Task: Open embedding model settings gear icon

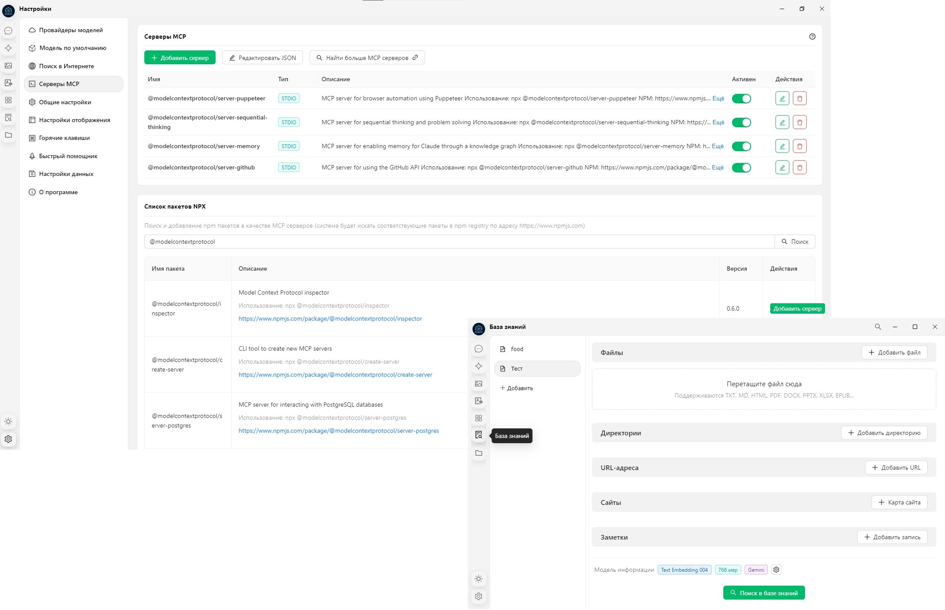Action: (776, 570)
